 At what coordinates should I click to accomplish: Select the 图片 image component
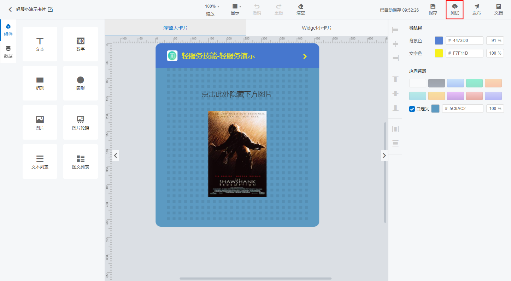[40, 122]
